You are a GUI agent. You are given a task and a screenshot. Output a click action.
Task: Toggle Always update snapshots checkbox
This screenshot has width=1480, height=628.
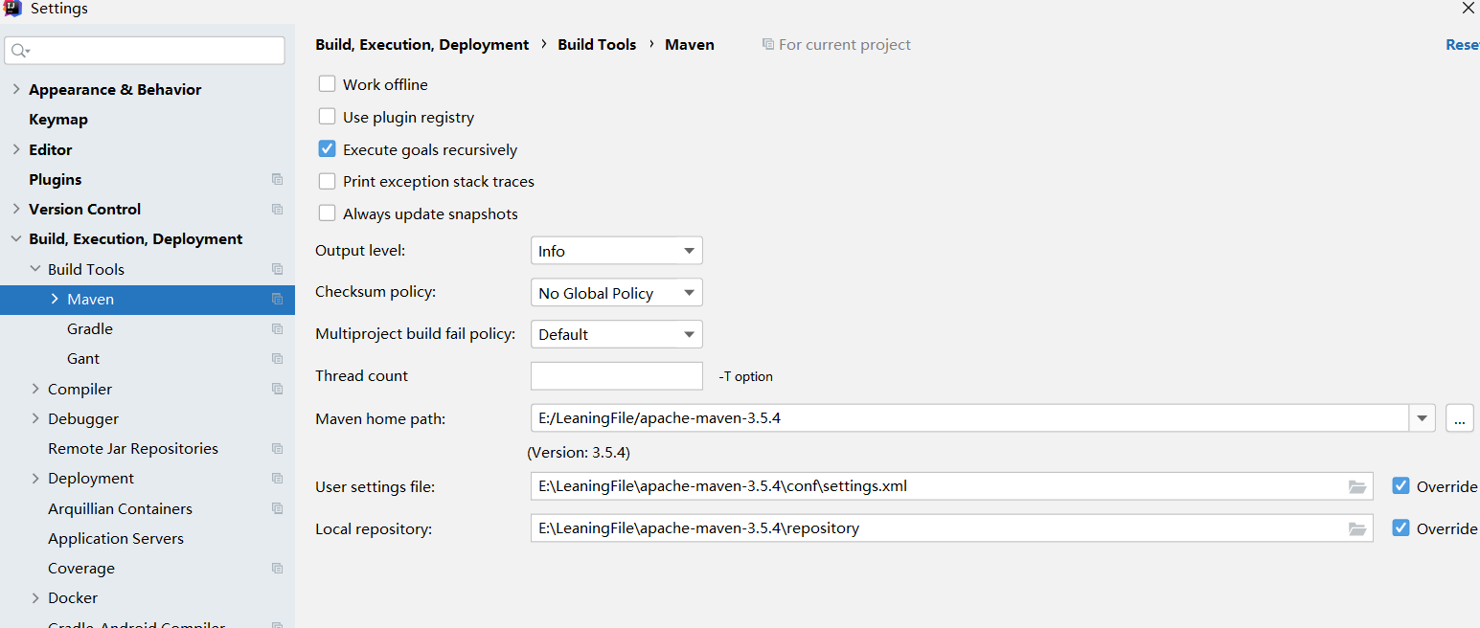[x=328, y=213]
